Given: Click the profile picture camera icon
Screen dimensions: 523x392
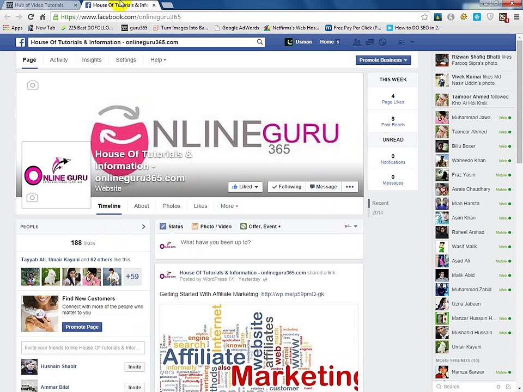Looking at the screenshot, I should point(32,197).
